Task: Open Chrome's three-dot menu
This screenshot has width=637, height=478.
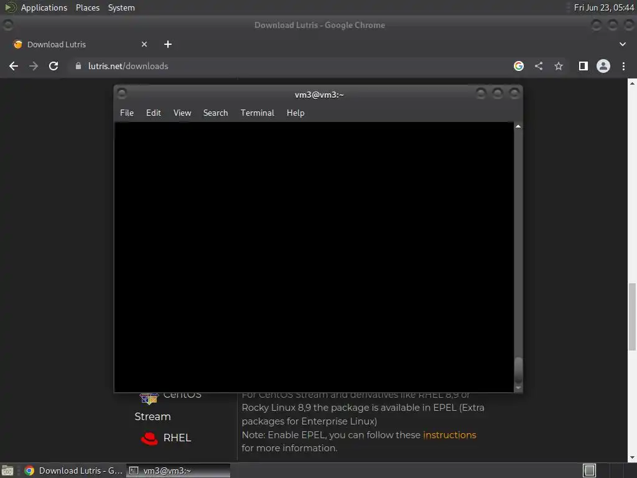Action: [623, 66]
